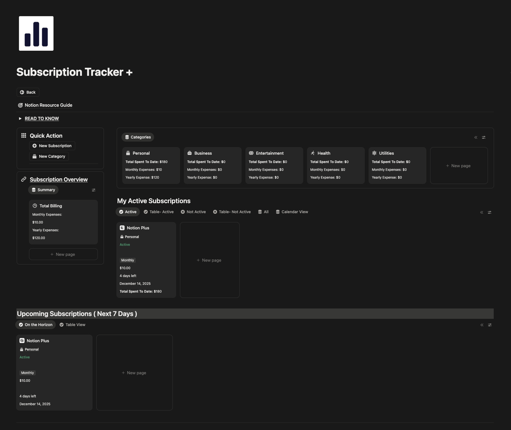Image resolution: width=511 pixels, height=430 pixels.
Task: Add a New page in My Active Subscriptions
Action: [x=210, y=260]
